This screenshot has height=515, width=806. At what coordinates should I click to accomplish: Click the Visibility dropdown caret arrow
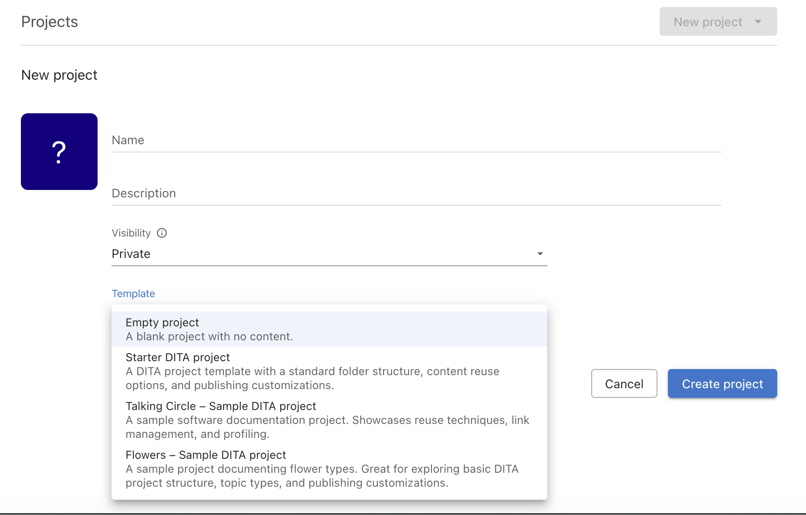[x=540, y=254]
